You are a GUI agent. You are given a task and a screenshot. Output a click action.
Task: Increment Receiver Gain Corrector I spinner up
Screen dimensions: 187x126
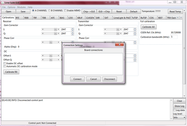click(73, 28)
